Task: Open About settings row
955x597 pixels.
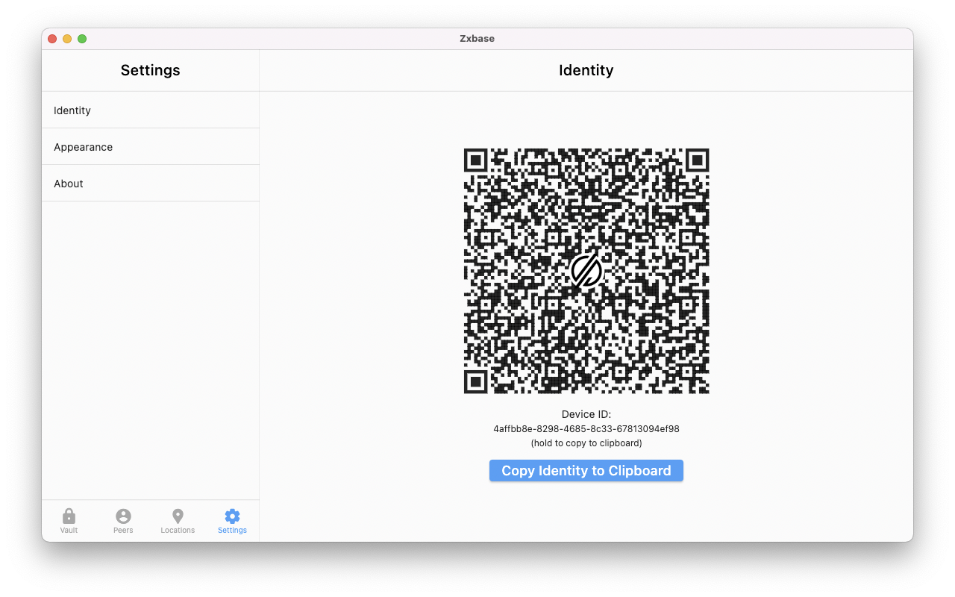Action: tap(150, 184)
